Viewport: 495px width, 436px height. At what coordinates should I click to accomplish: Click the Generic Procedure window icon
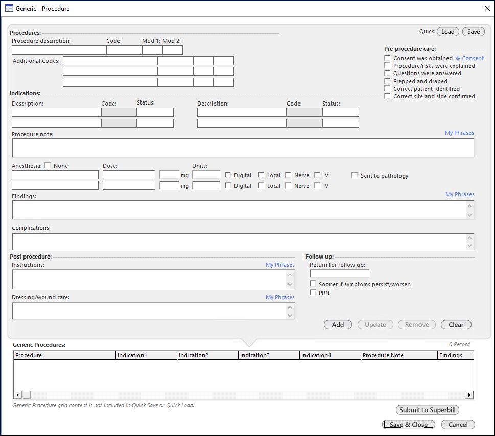coord(9,8)
